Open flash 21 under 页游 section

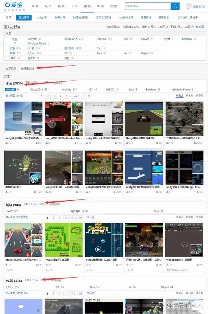pos(158,211)
